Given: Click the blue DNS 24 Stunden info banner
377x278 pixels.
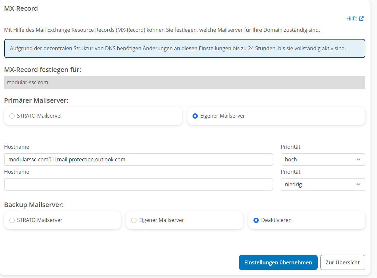Looking at the screenshot, I should point(184,49).
